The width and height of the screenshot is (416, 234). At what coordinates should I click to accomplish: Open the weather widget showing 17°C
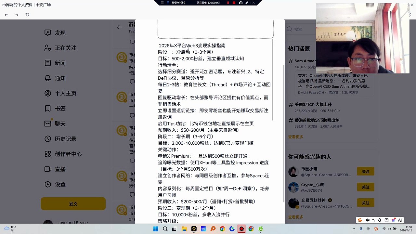[x=10, y=228]
